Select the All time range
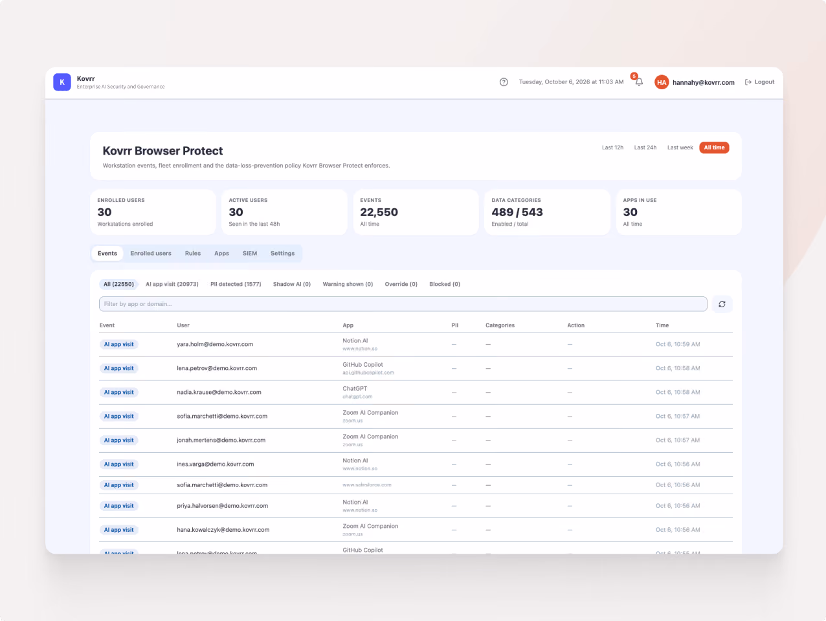Screen dimensions: 826x621 coord(714,147)
